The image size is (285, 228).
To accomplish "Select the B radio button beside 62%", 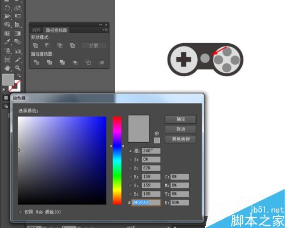I will (x=131, y=168).
